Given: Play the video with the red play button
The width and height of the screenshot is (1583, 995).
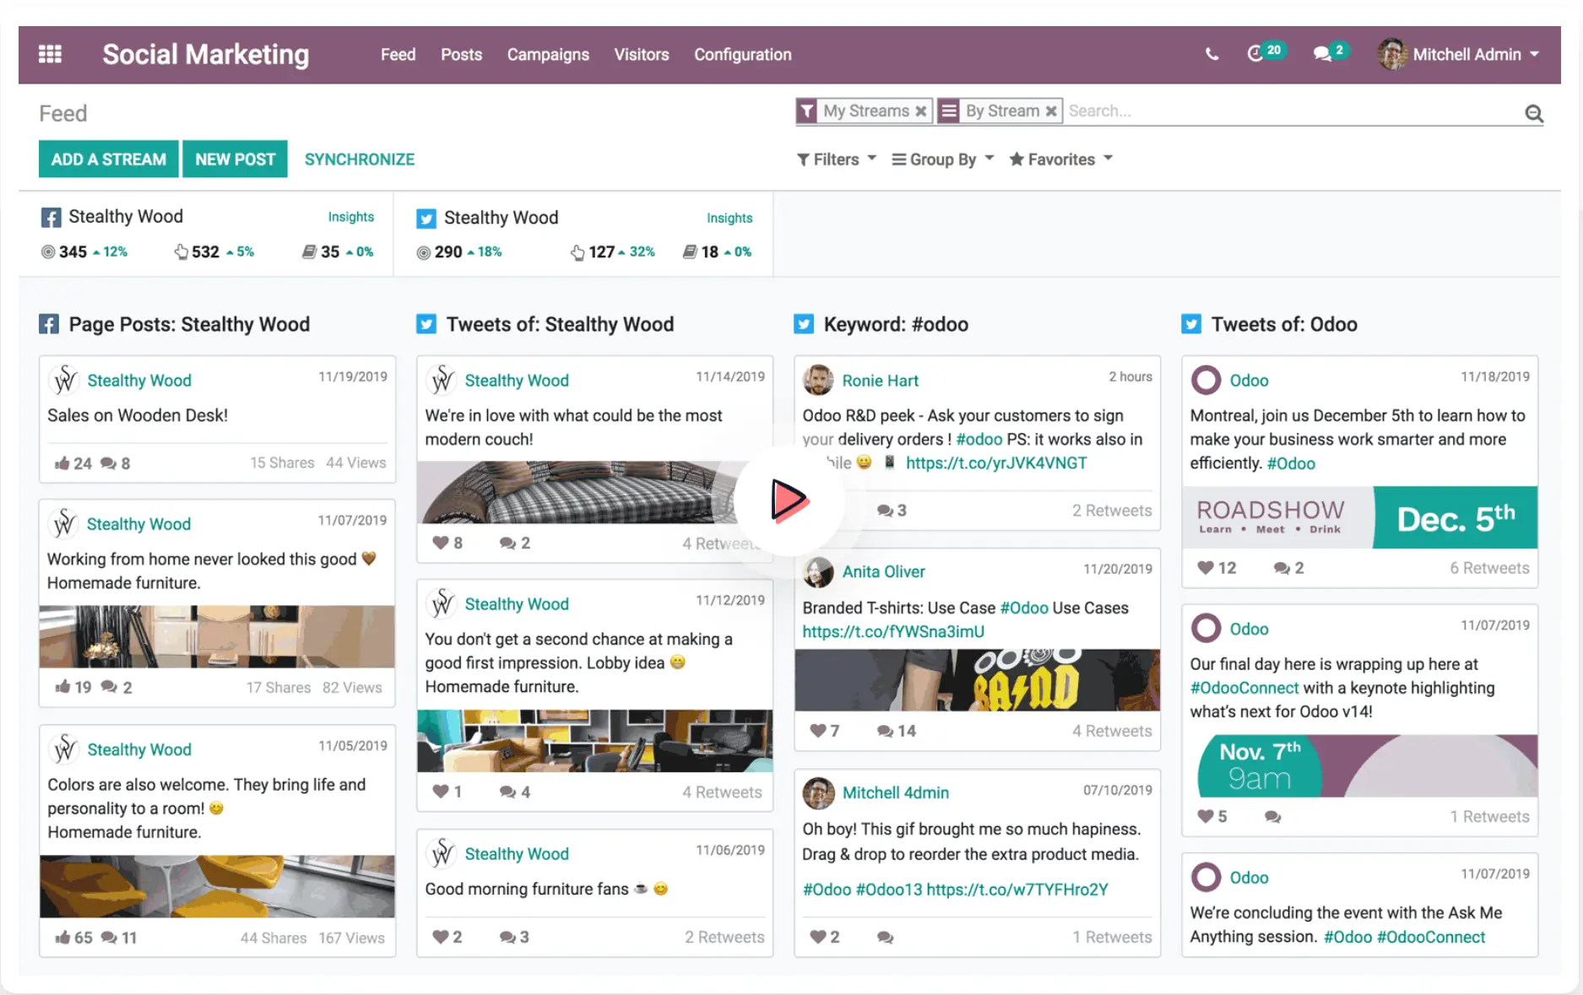Looking at the screenshot, I should [789, 500].
